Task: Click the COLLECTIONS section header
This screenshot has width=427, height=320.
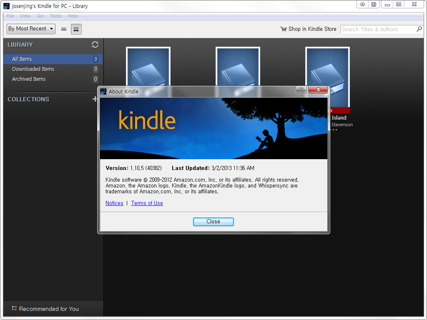Action: click(x=28, y=99)
